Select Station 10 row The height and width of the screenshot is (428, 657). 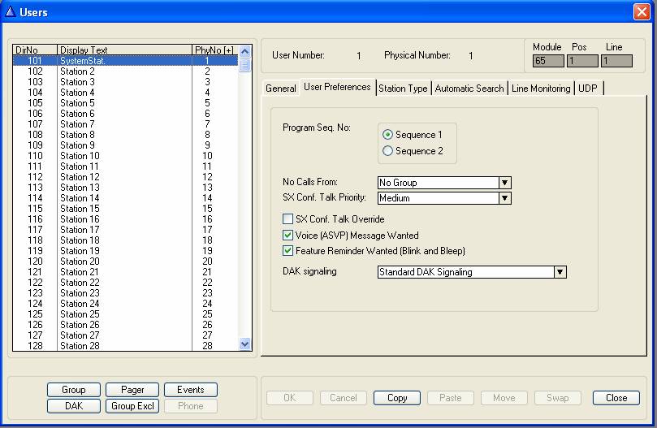pyautogui.click(x=125, y=155)
